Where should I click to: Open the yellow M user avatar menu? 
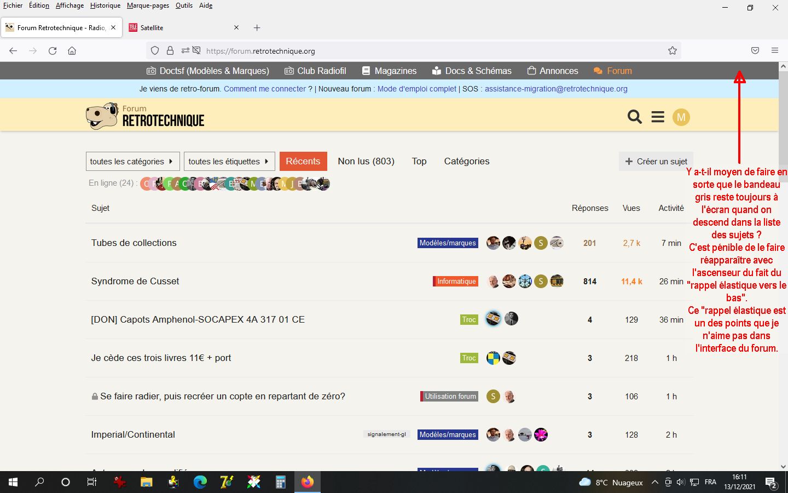click(x=681, y=117)
